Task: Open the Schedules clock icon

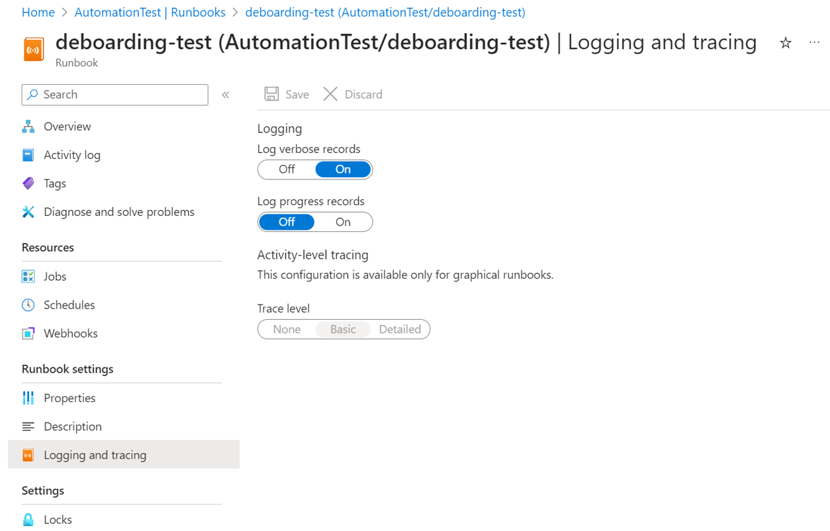Action: click(x=28, y=305)
